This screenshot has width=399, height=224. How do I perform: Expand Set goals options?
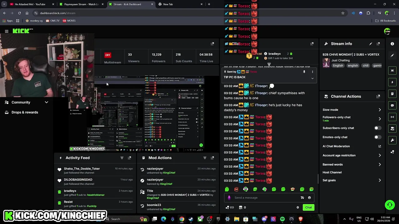[380, 180]
